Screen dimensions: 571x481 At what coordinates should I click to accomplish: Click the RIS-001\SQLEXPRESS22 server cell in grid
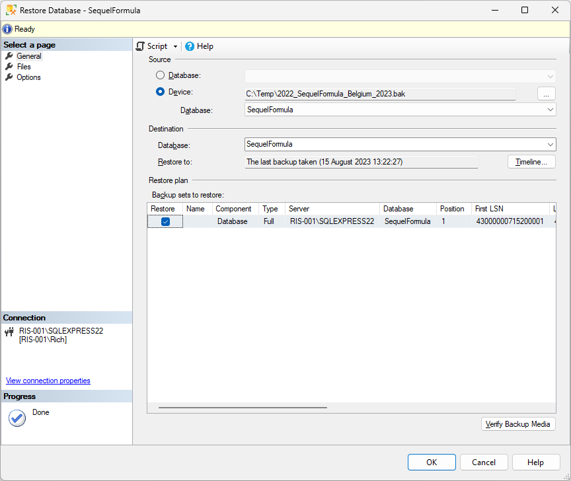point(332,221)
